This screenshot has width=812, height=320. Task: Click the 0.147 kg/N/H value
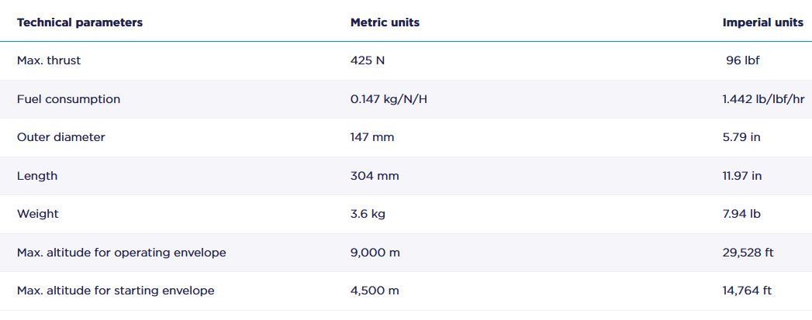[x=389, y=99]
